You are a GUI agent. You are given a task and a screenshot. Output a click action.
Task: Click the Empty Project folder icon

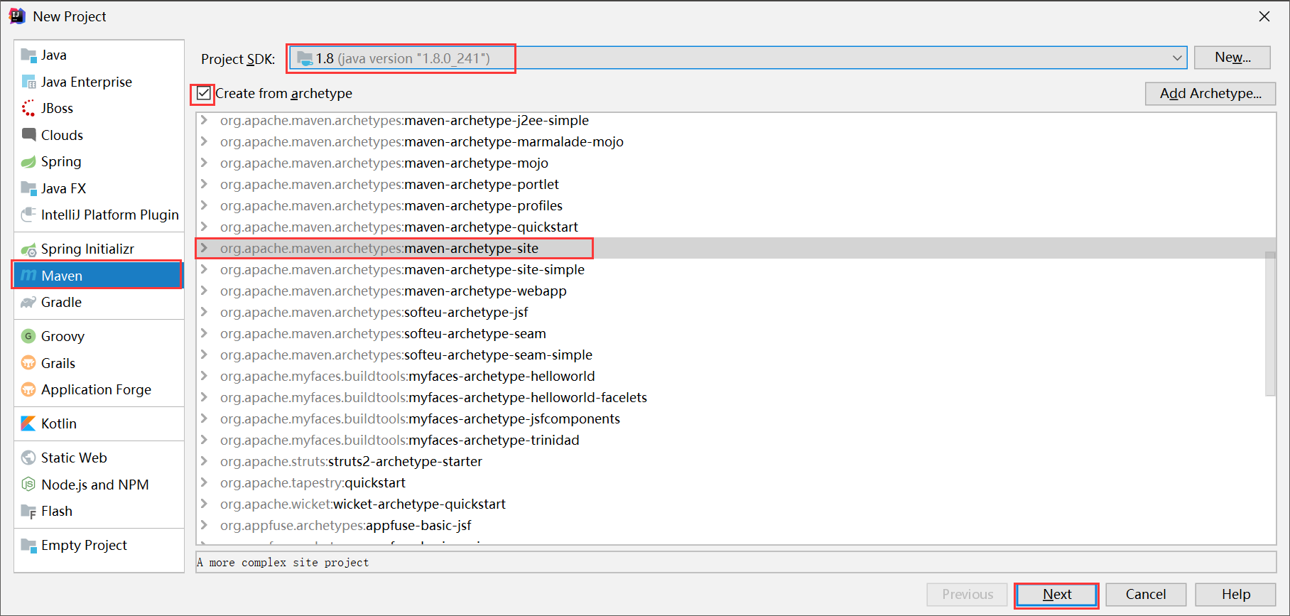[x=28, y=545]
